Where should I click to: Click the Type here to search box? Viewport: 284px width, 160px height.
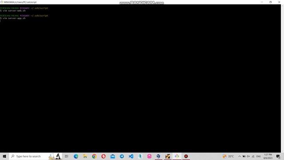tap(35, 156)
